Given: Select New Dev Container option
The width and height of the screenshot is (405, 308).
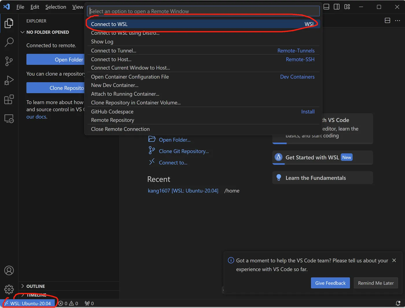Looking at the screenshot, I should coord(203,85).
